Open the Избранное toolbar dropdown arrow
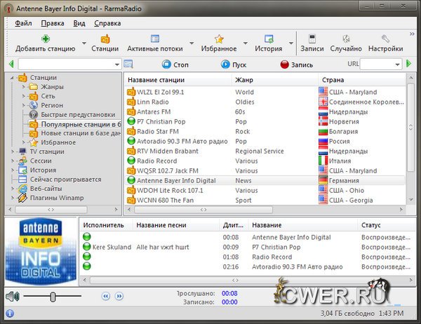 click(x=243, y=43)
